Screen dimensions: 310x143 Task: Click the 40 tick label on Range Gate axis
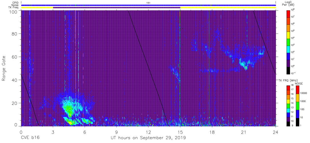coord(14,80)
